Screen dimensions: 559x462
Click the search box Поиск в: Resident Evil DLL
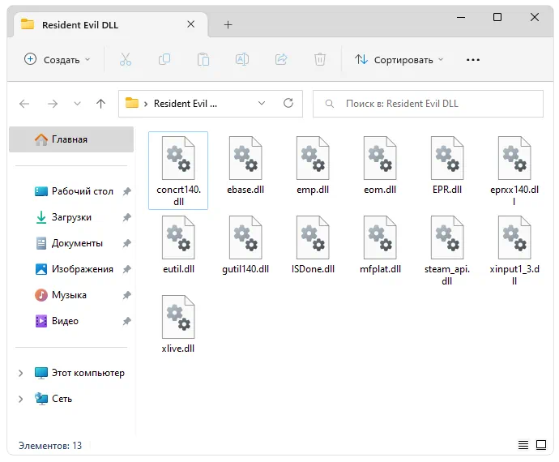point(428,104)
